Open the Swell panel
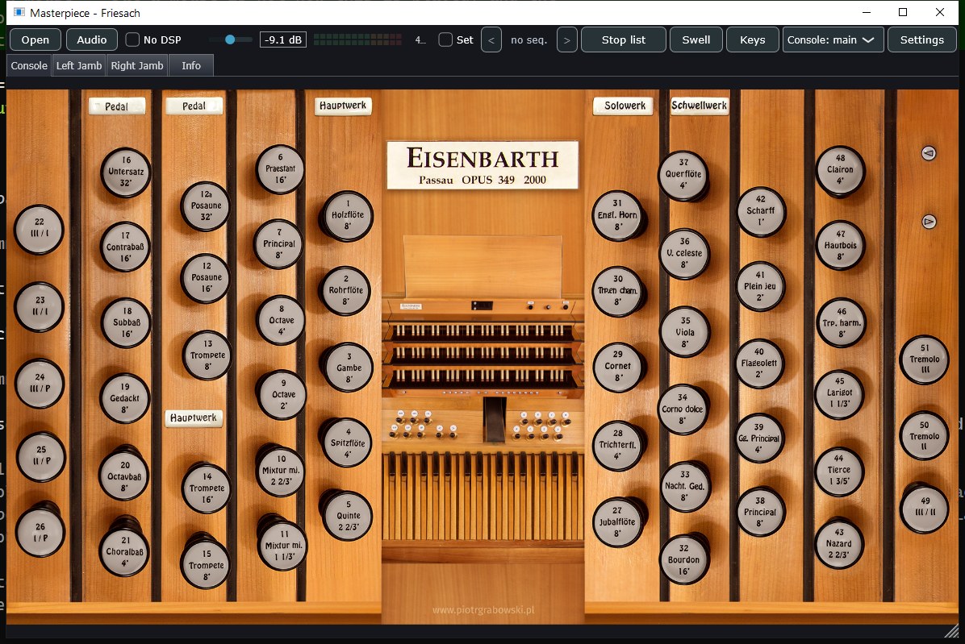Viewport: 965px width, 644px height. [x=696, y=39]
